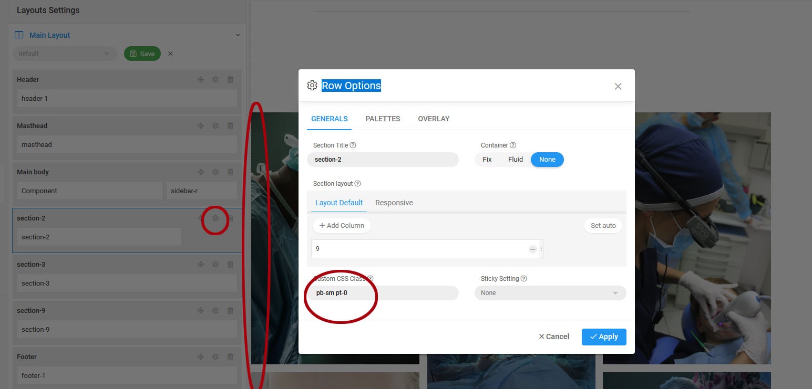Screen dimensions: 812x389
Task: Open the default layout dropdown
Action: pos(65,54)
